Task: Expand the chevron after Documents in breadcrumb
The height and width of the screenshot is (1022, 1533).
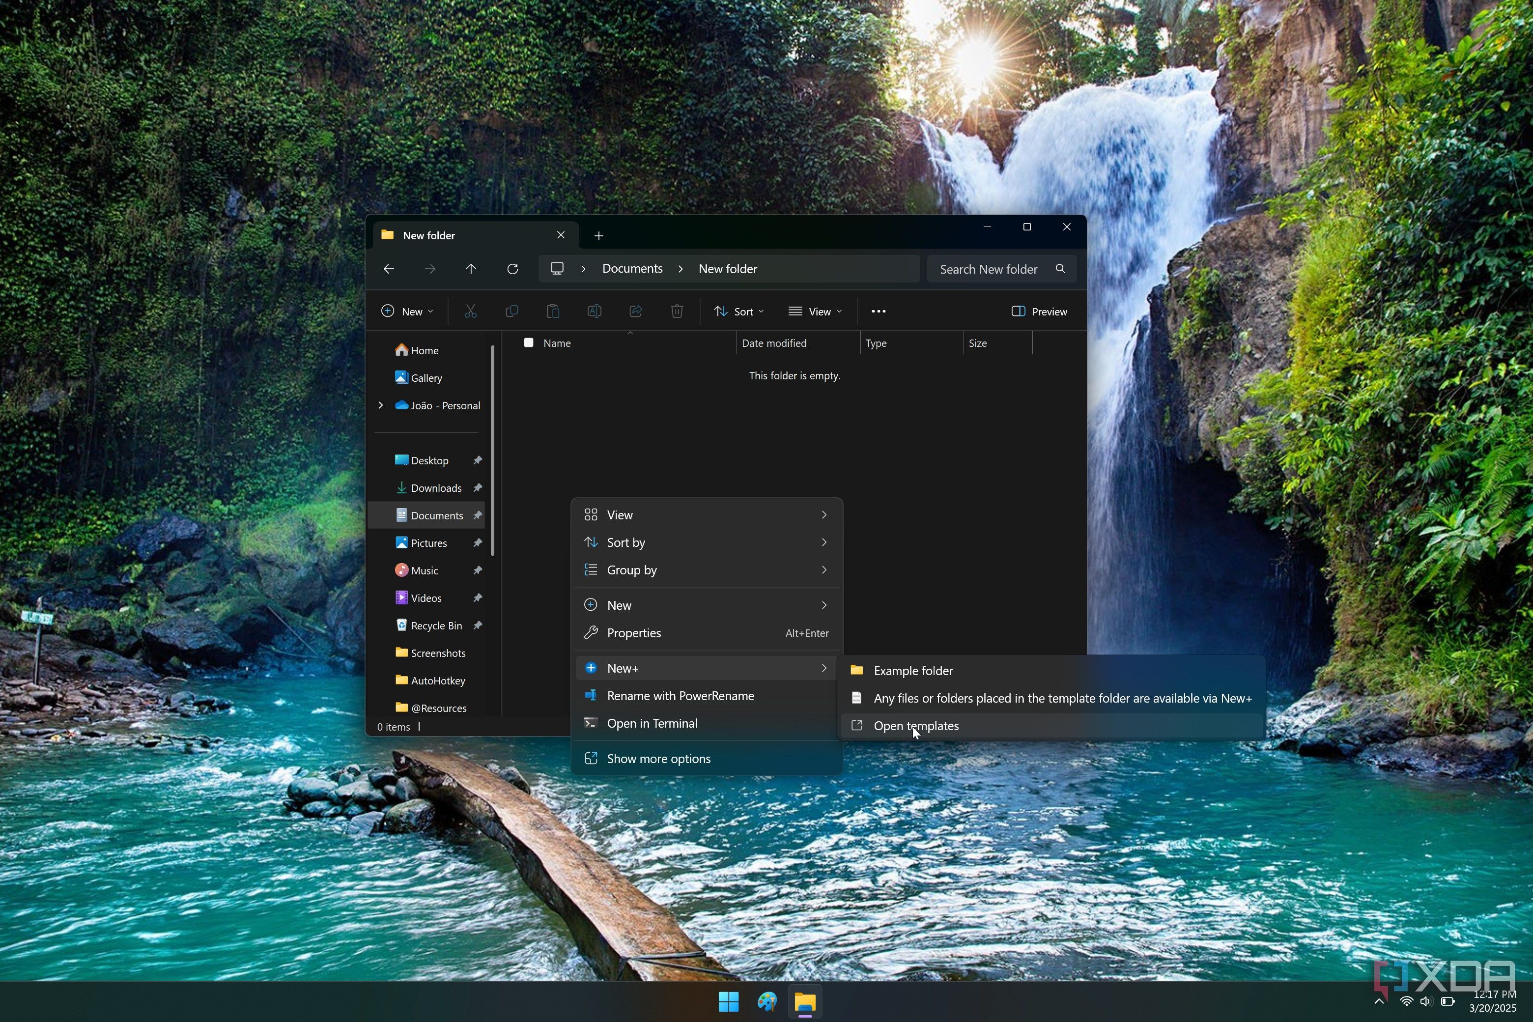Action: [681, 269]
